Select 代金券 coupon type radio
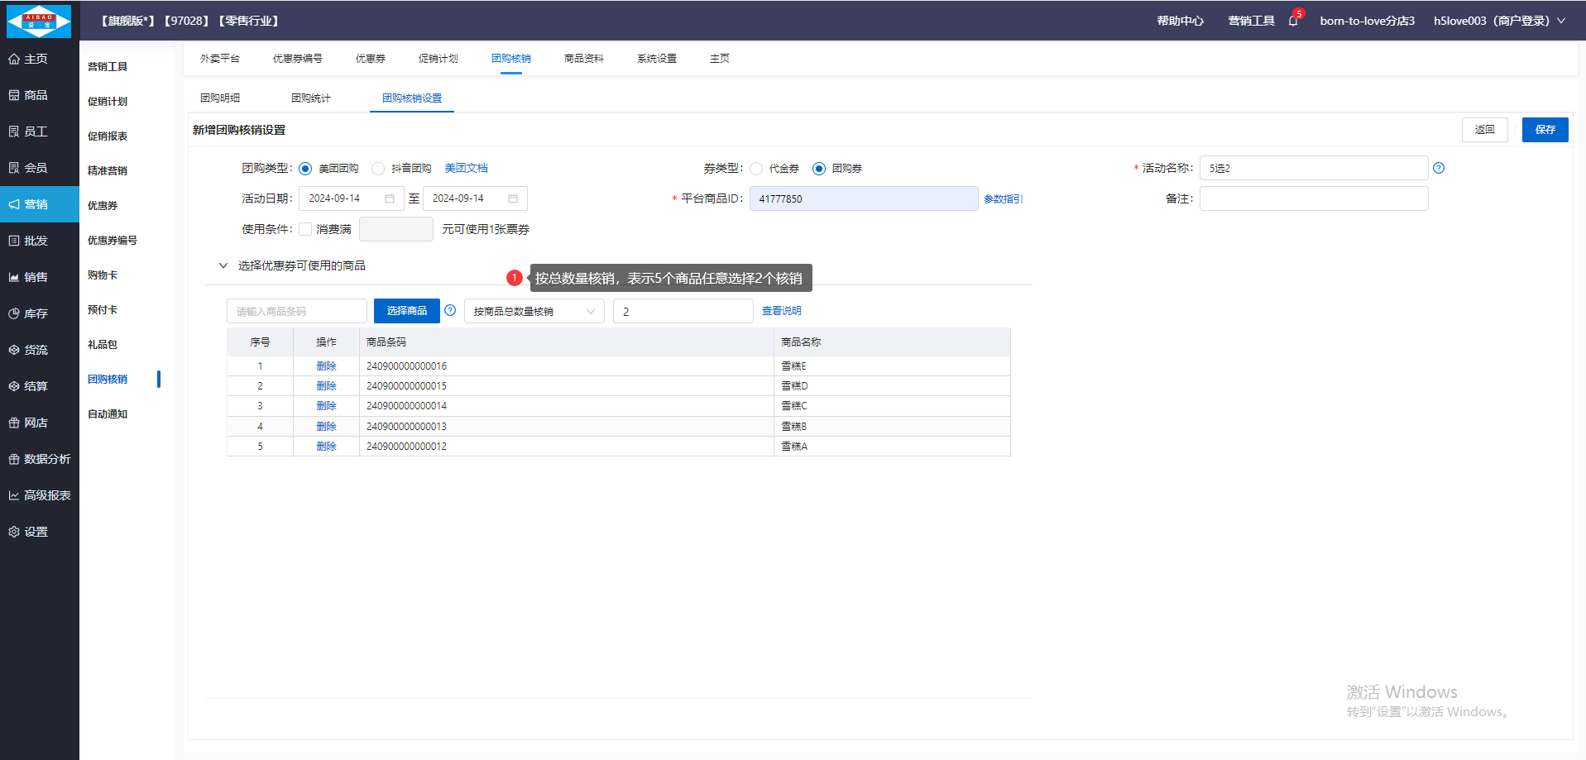Screen dimensions: 1586x760 756,169
